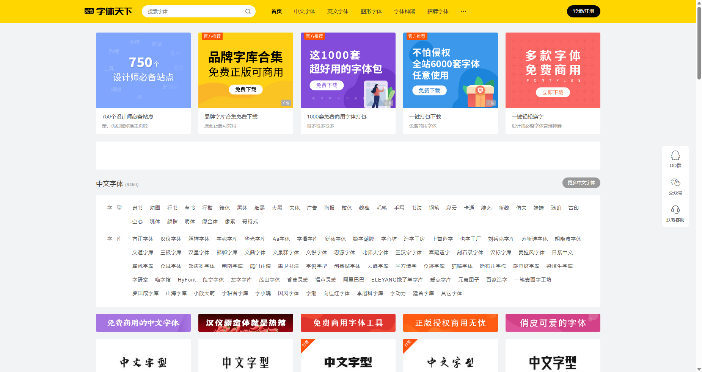The width and height of the screenshot is (702, 372).
Task: Click 免费下载 on the 这1000套 banner
Action: coord(327,85)
